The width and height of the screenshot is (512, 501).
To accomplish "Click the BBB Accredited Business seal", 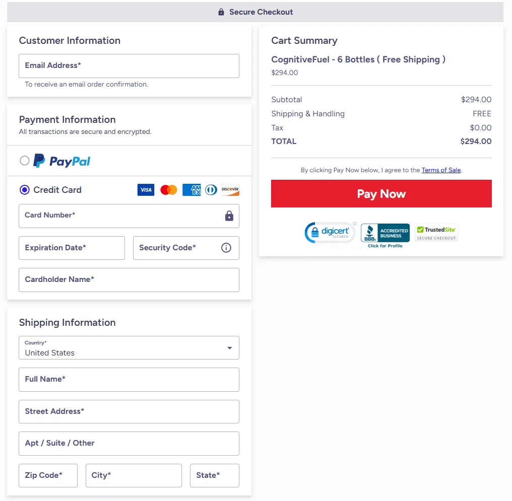I will click(x=385, y=232).
